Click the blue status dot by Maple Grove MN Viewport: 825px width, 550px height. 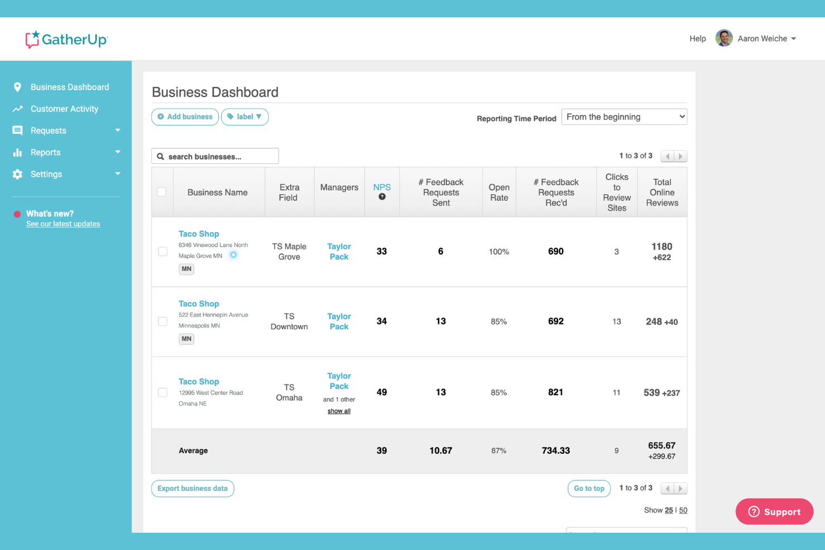(234, 255)
